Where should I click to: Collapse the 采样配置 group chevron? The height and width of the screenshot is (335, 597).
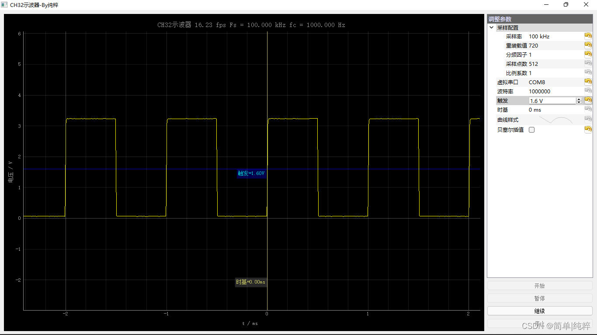(492, 27)
